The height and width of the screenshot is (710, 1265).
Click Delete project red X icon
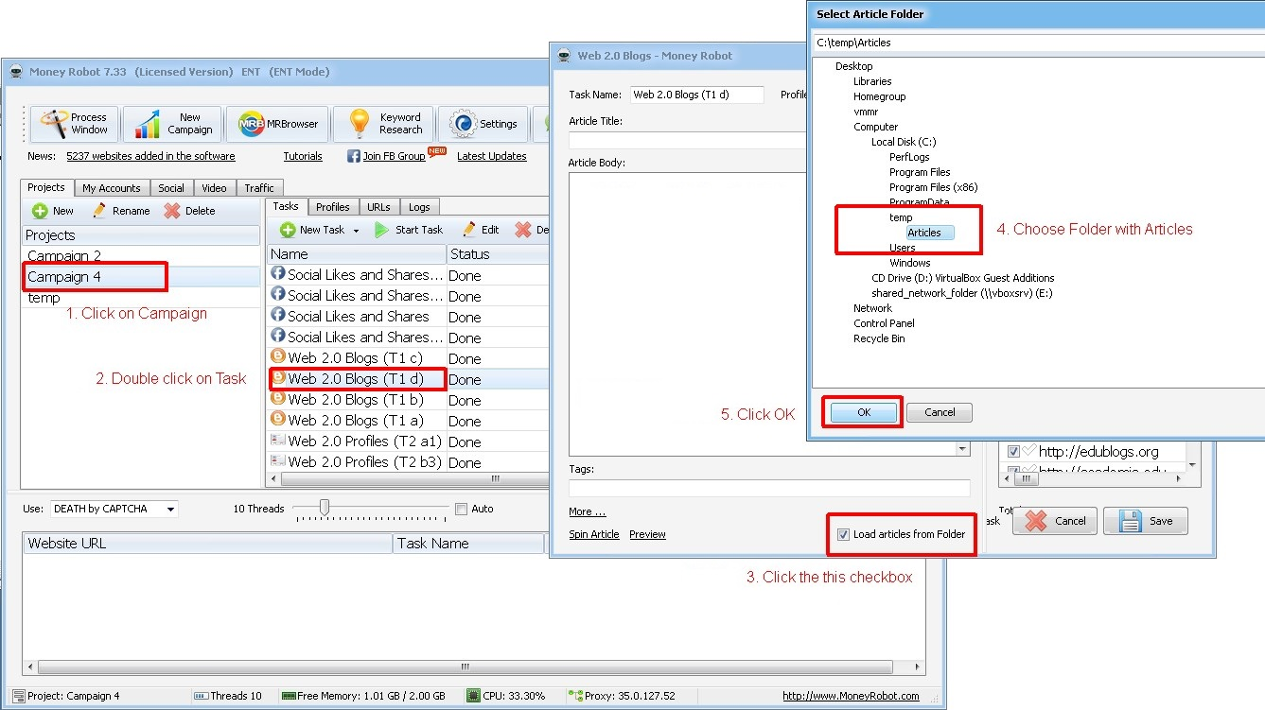point(171,211)
